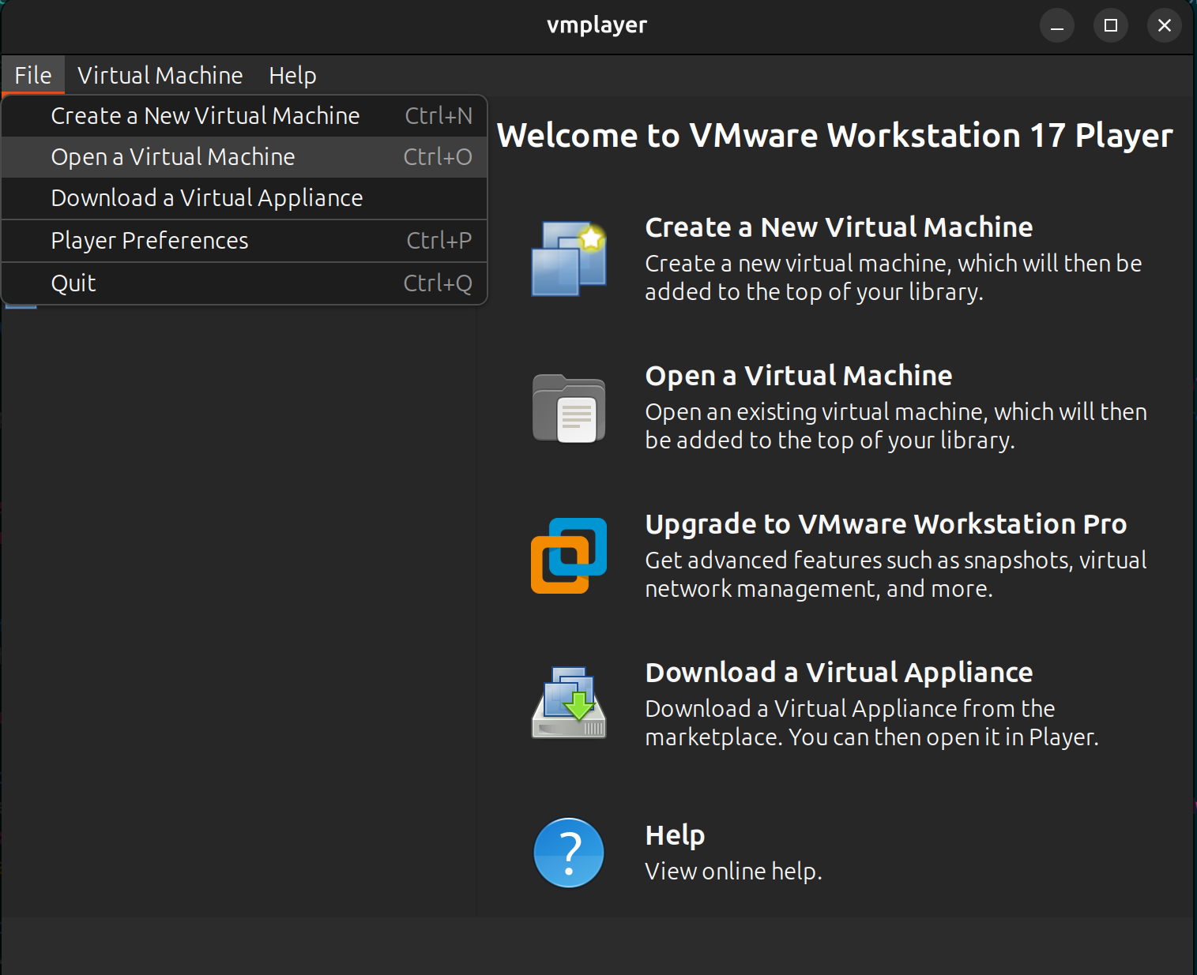Click the Download a Virtual Appliance icon

tap(569, 703)
